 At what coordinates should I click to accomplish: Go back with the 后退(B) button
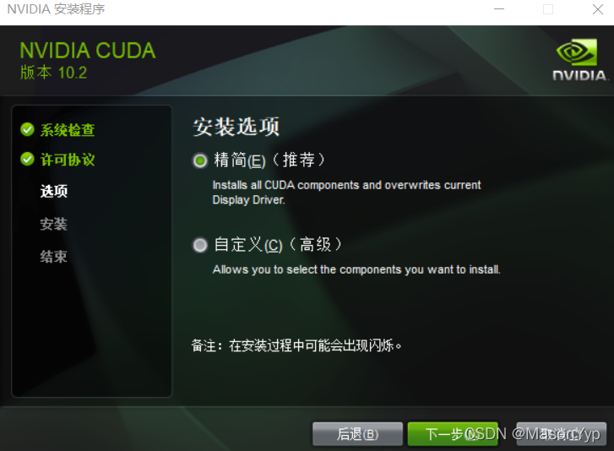click(357, 434)
